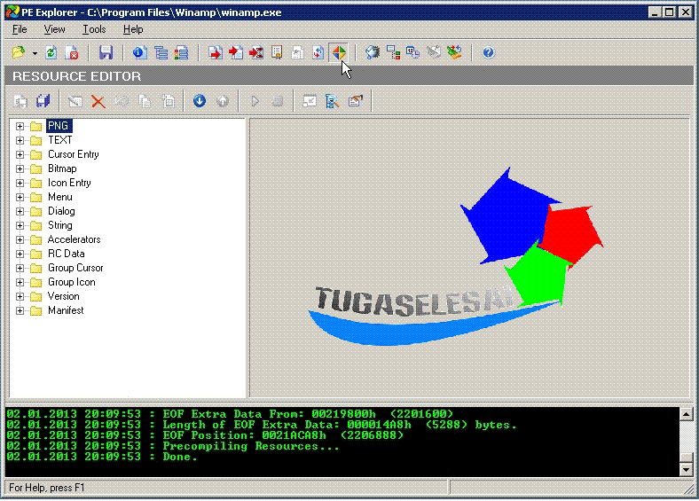Open Headers Info blue info icon

coord(140,52)
